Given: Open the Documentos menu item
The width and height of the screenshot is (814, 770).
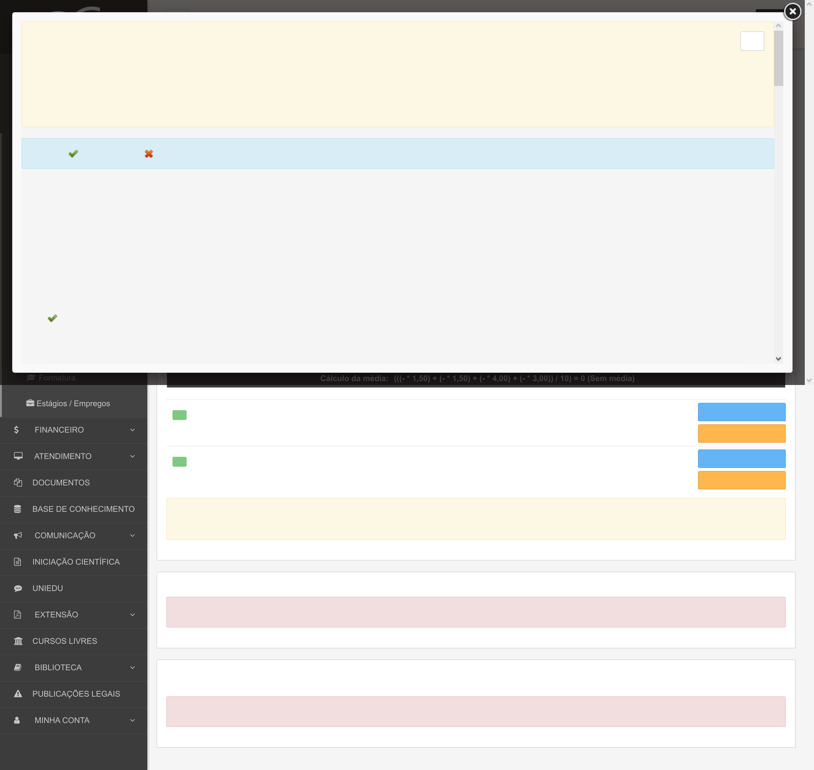Looking at the screenshot, I should click(61, 483).
